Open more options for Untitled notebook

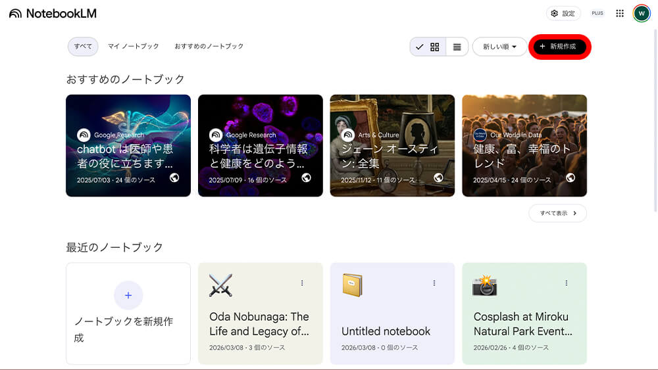pyautogui.click(x=434, y=283)
